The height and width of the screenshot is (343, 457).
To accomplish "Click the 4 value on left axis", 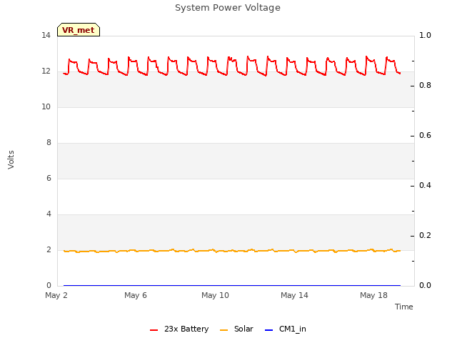I will (x=49, y=214).
